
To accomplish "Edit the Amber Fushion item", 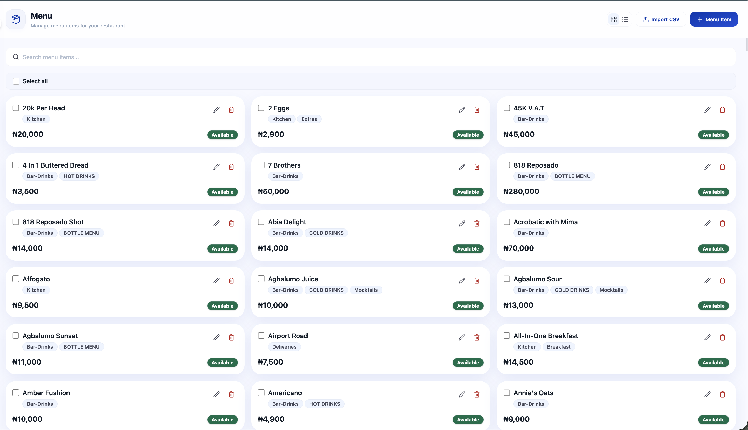I will click(x=217, y=394).
